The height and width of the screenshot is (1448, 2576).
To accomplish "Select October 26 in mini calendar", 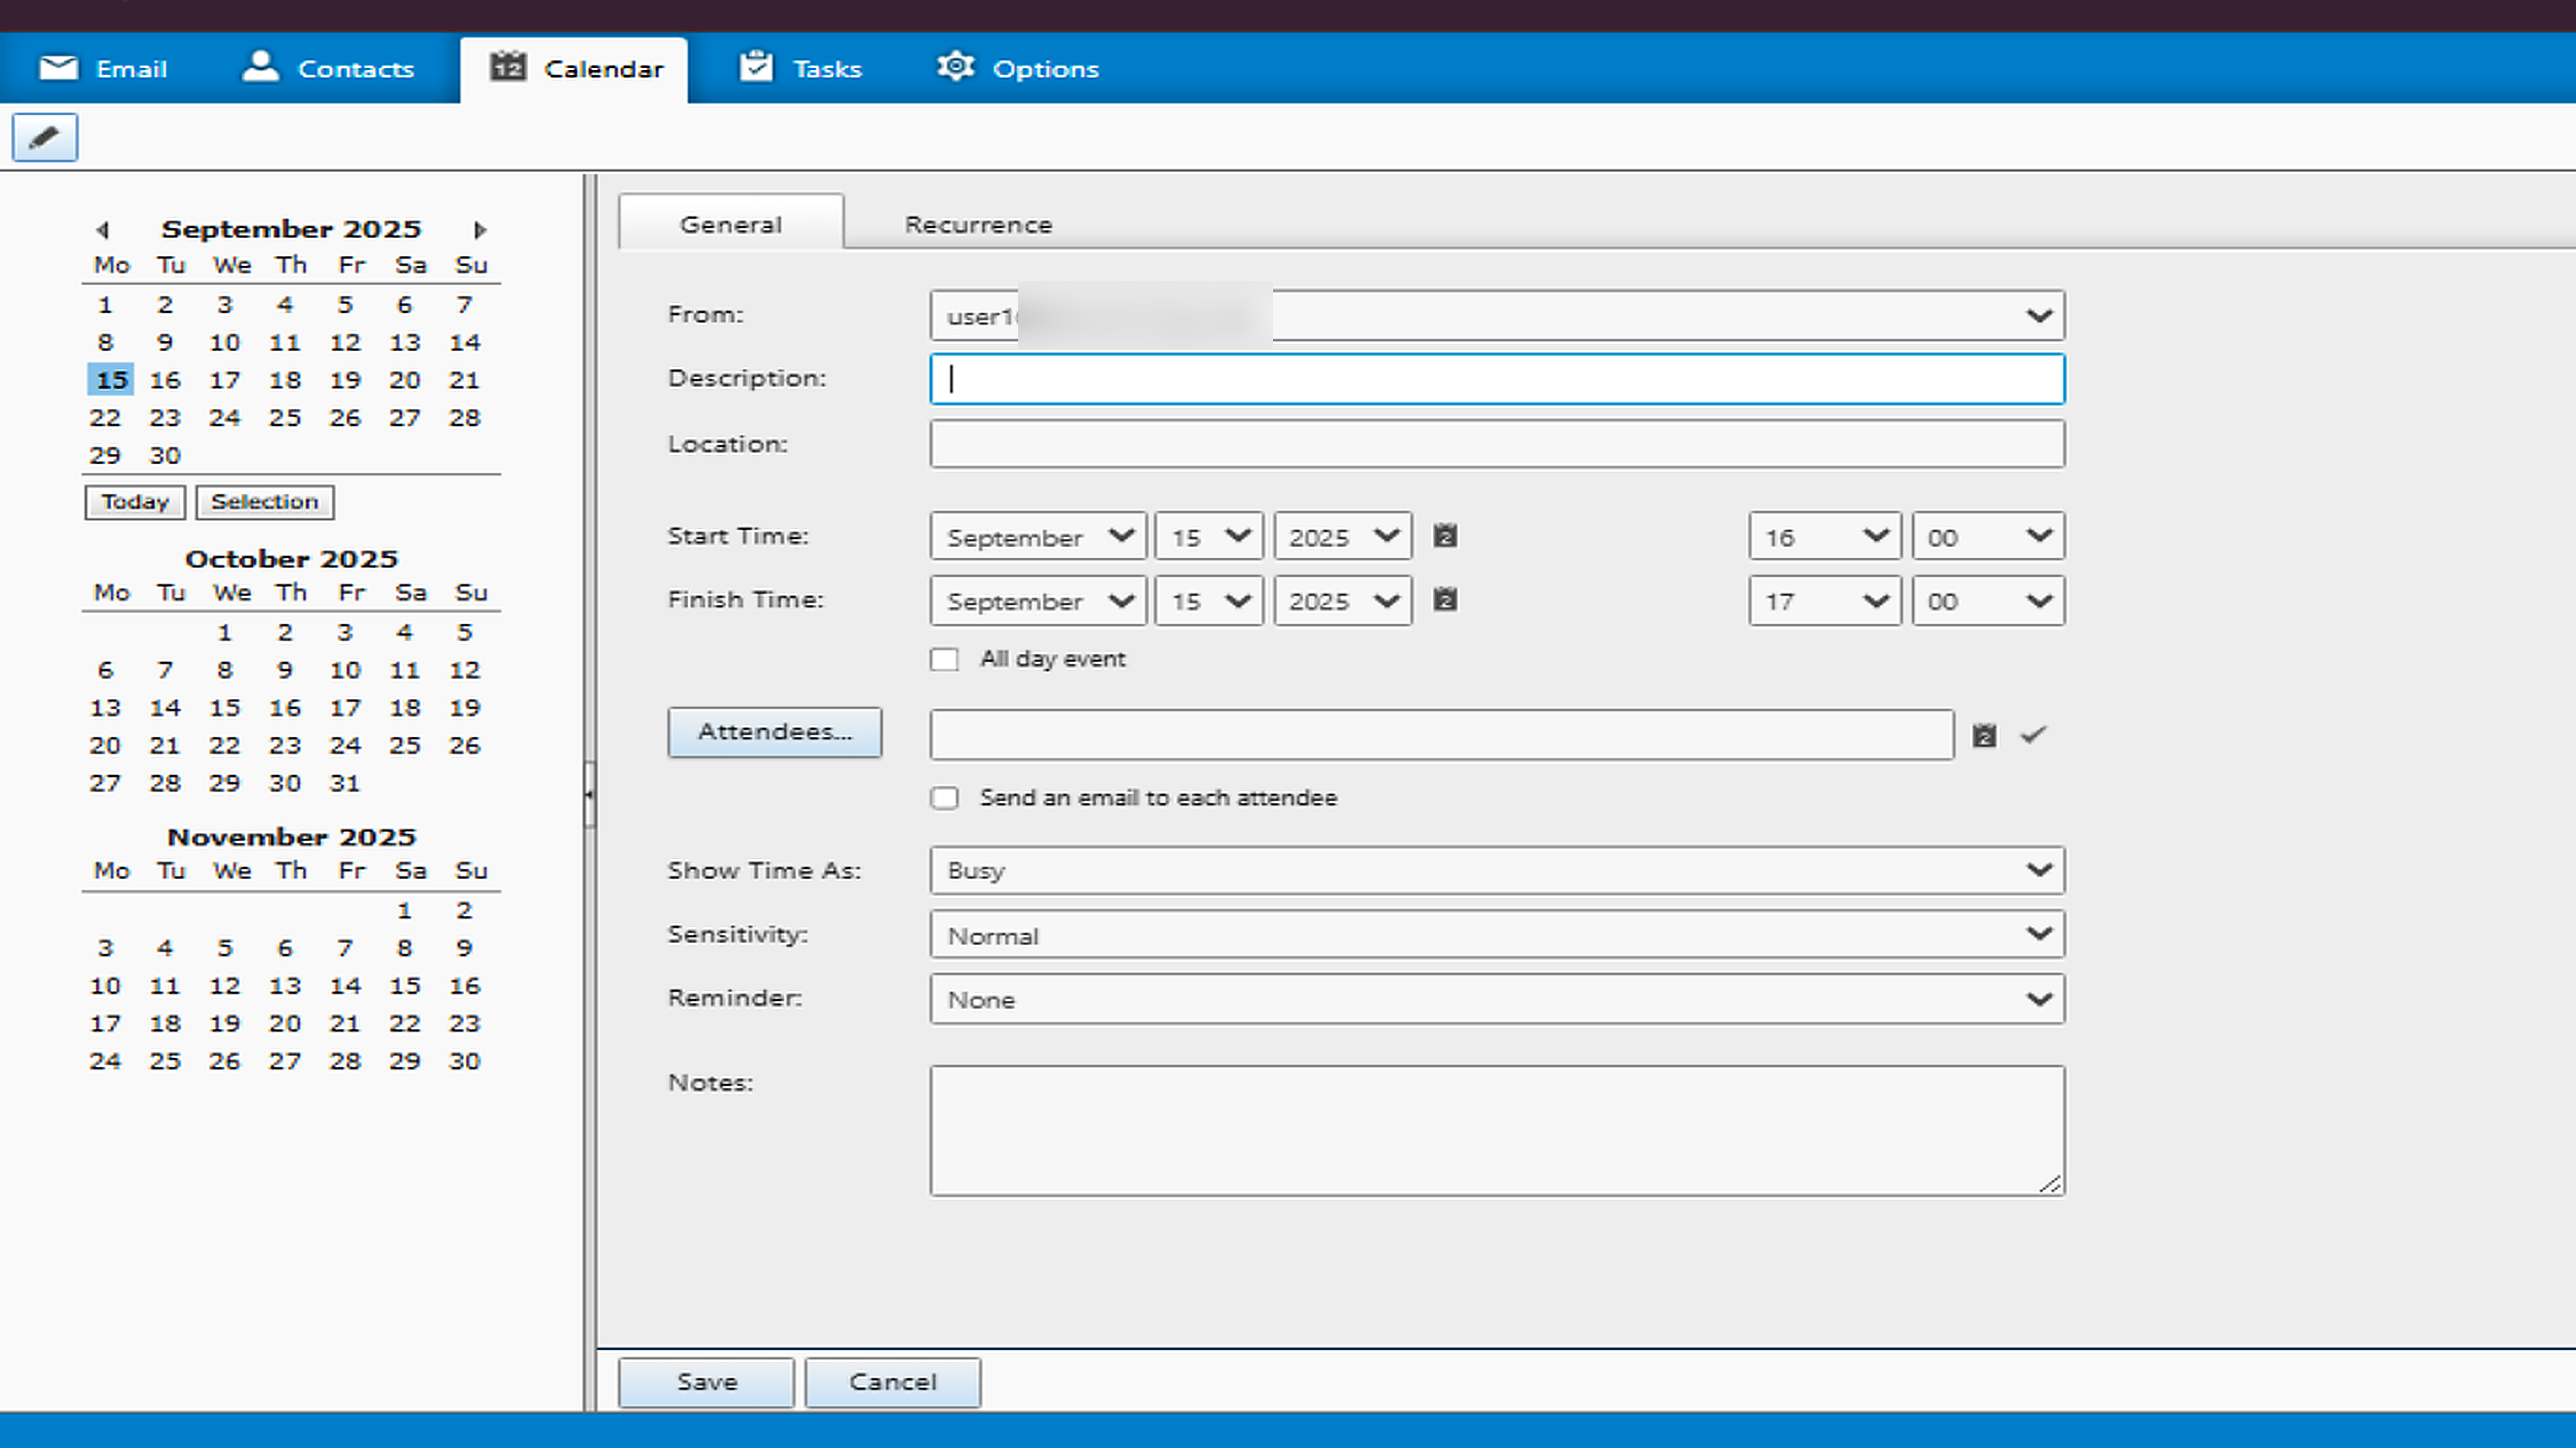I will [464, 745].
